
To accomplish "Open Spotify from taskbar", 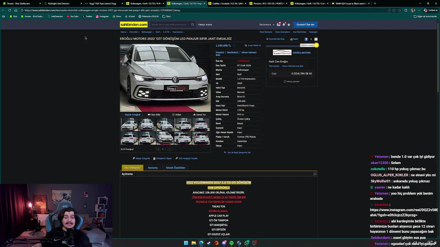I will [231, 243].
